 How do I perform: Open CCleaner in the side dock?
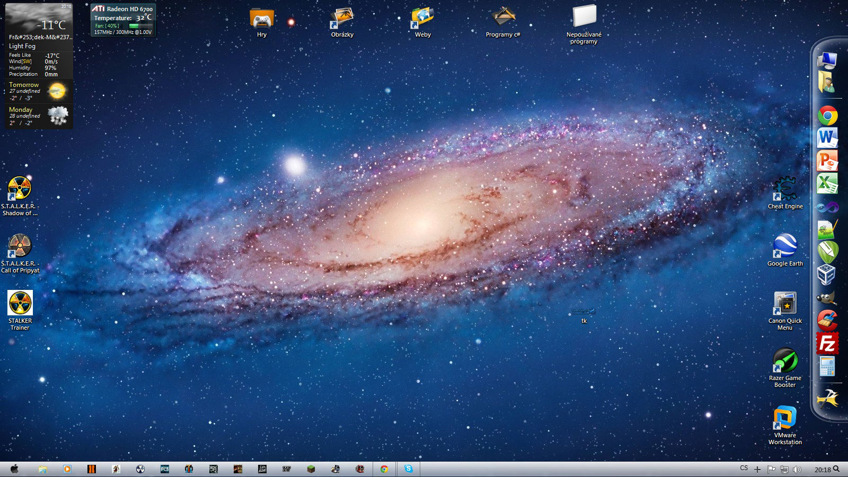pos(827,320)
